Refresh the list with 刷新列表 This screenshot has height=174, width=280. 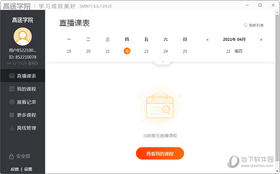(254, 25)
